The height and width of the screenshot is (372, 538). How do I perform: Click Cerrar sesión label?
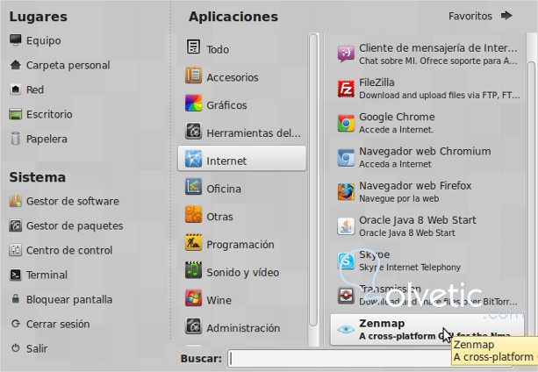click(58, 324)
